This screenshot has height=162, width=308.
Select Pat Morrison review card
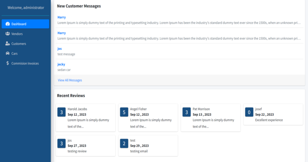point(211,118)
